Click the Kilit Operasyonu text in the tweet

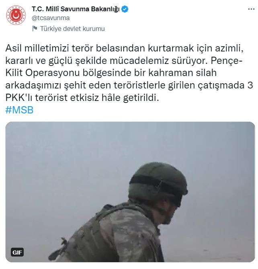tap(43, 73)
